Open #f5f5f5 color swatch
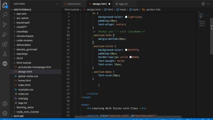 [x=126, y=50]
